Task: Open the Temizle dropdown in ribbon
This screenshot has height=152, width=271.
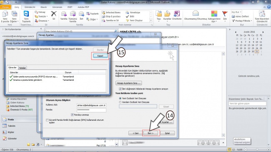Action: pyautogui.click(x=41, y=16)
